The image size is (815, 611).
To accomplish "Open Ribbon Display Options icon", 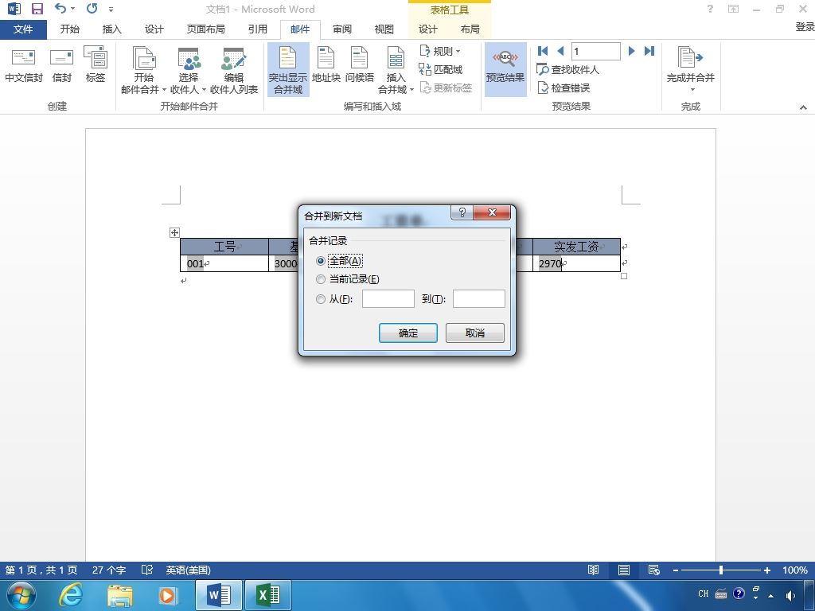I will 733,9.
